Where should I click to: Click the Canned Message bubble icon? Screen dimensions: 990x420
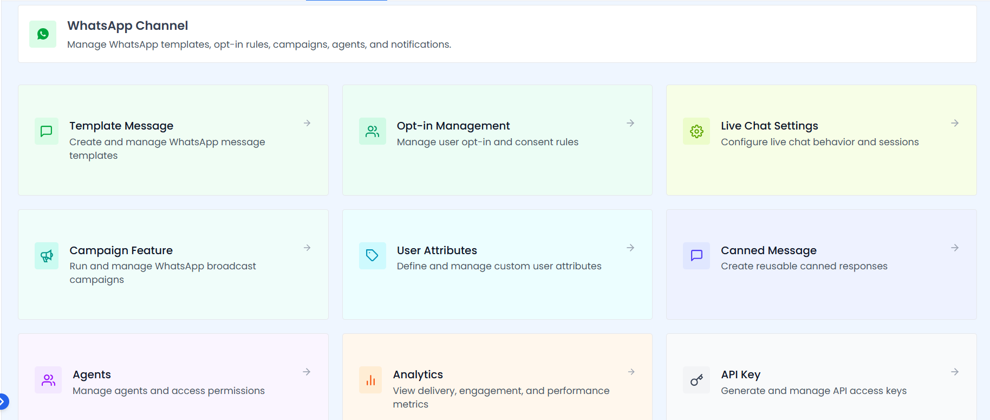(696, 256)
